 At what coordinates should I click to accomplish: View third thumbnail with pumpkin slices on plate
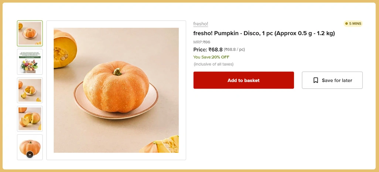(30, 90)
